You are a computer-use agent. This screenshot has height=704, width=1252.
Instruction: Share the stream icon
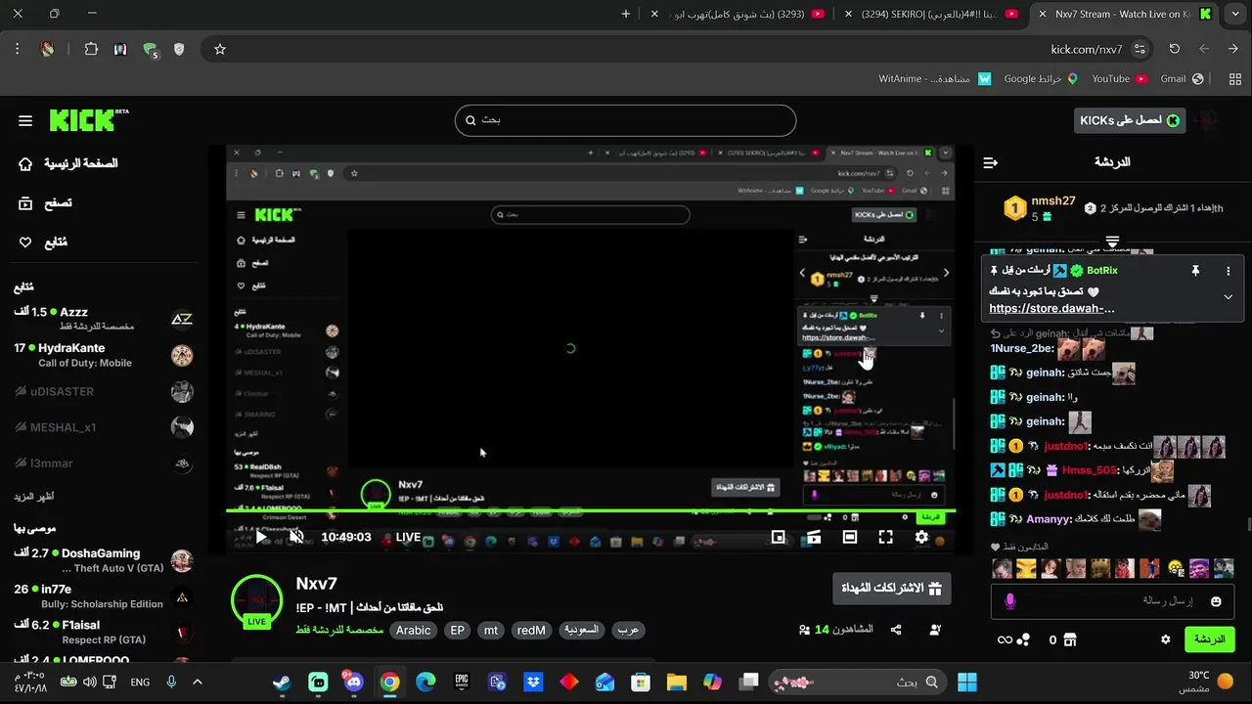point(896,631)
